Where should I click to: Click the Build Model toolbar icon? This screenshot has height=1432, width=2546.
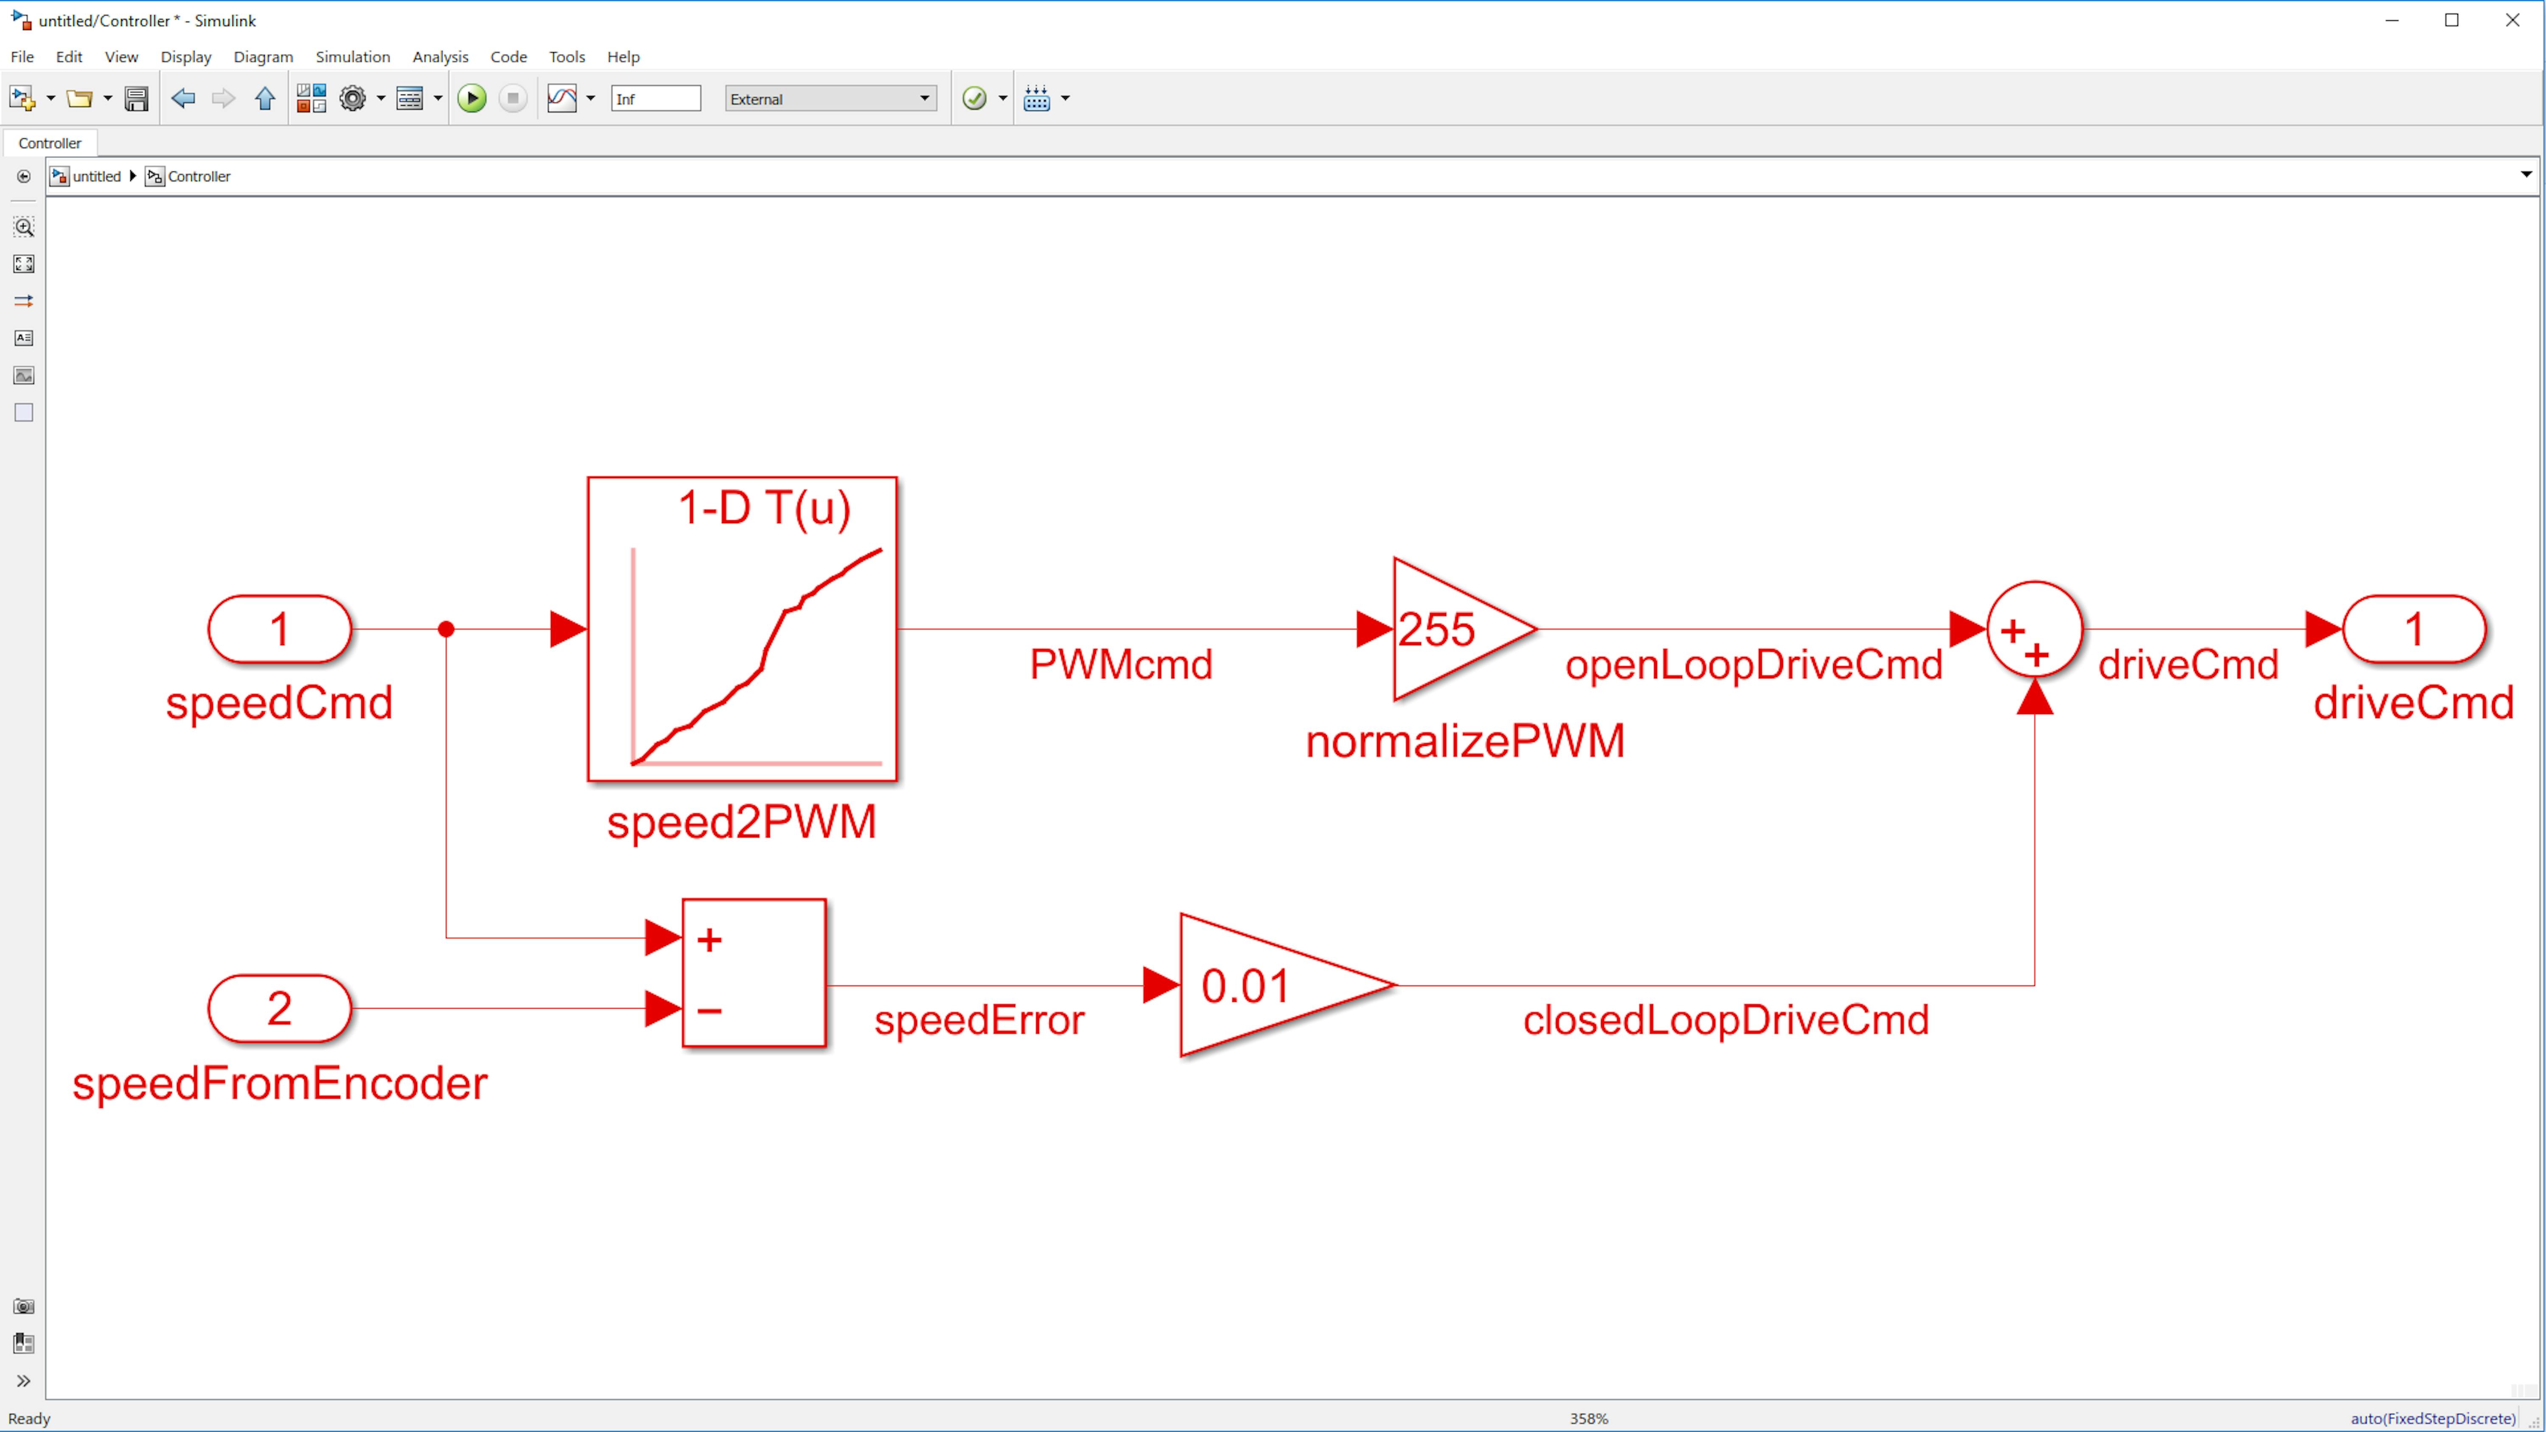1037,98
